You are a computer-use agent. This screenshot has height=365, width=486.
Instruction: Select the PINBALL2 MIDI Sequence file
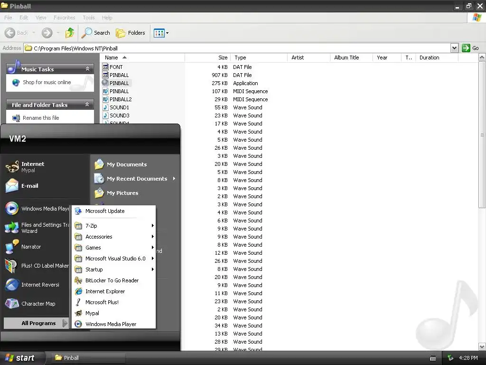pos(117,99)
